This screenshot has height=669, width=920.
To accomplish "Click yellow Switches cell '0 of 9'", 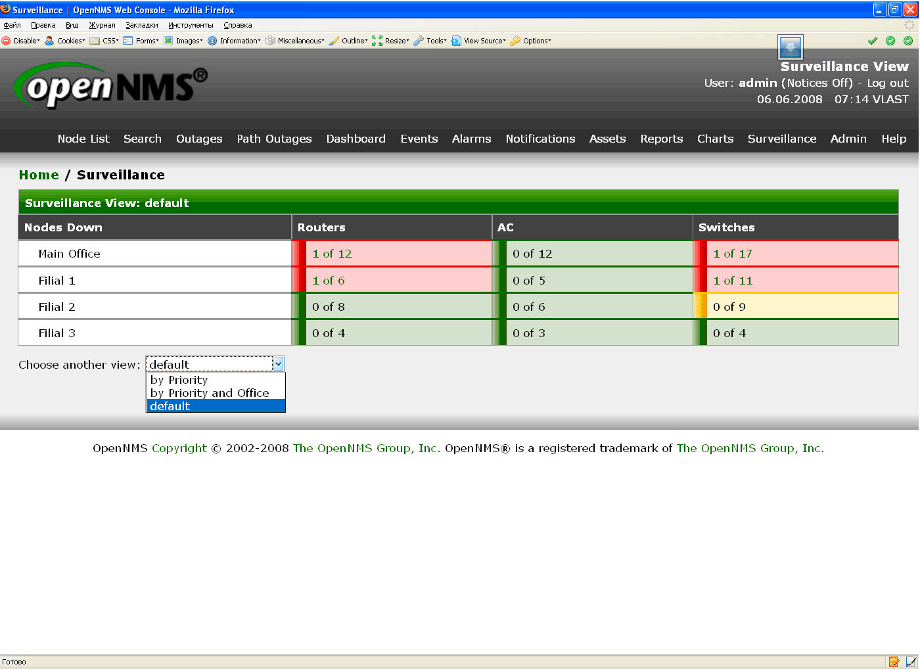I will [x=729, y=307].
